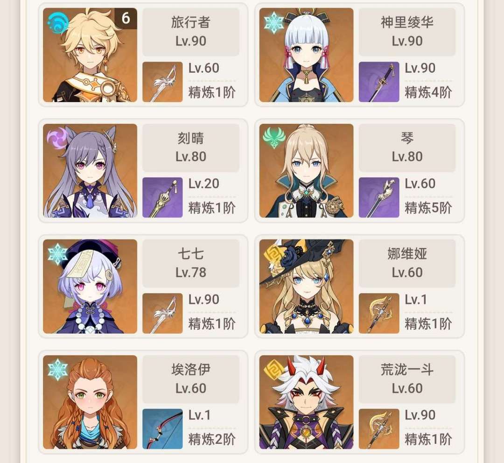Image resolution: width=504 pixels, height=463 pixels.
Task: Tap the constellation badge 6 on 旅行者
Action: (126, 18)
